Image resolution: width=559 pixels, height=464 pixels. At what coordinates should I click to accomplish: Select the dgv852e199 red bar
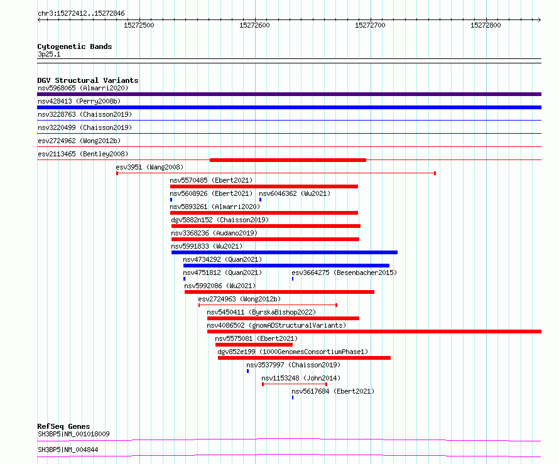tap(304, 358)
